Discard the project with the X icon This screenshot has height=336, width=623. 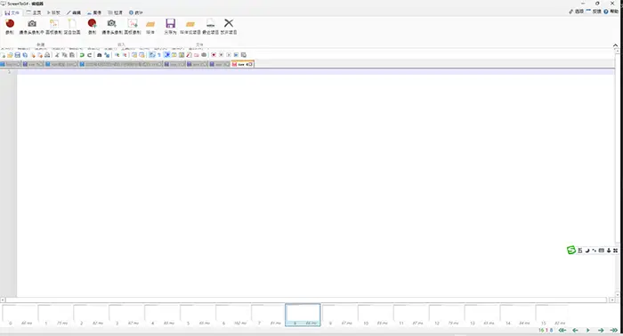[x=229, y=27]
